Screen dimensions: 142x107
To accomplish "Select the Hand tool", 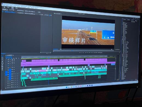I will pos(2,68).
